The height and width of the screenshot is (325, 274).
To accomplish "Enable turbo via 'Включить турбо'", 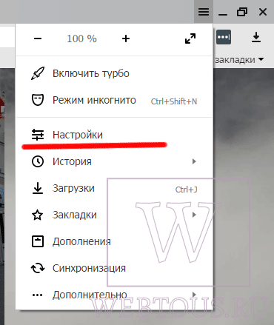I will tap(91, 73).
